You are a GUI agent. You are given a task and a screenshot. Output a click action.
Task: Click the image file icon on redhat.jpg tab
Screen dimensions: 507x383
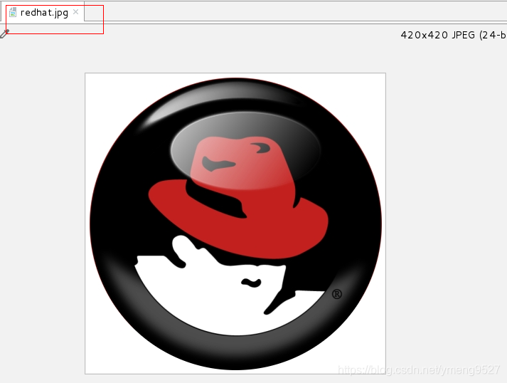[x=13, y=12]
